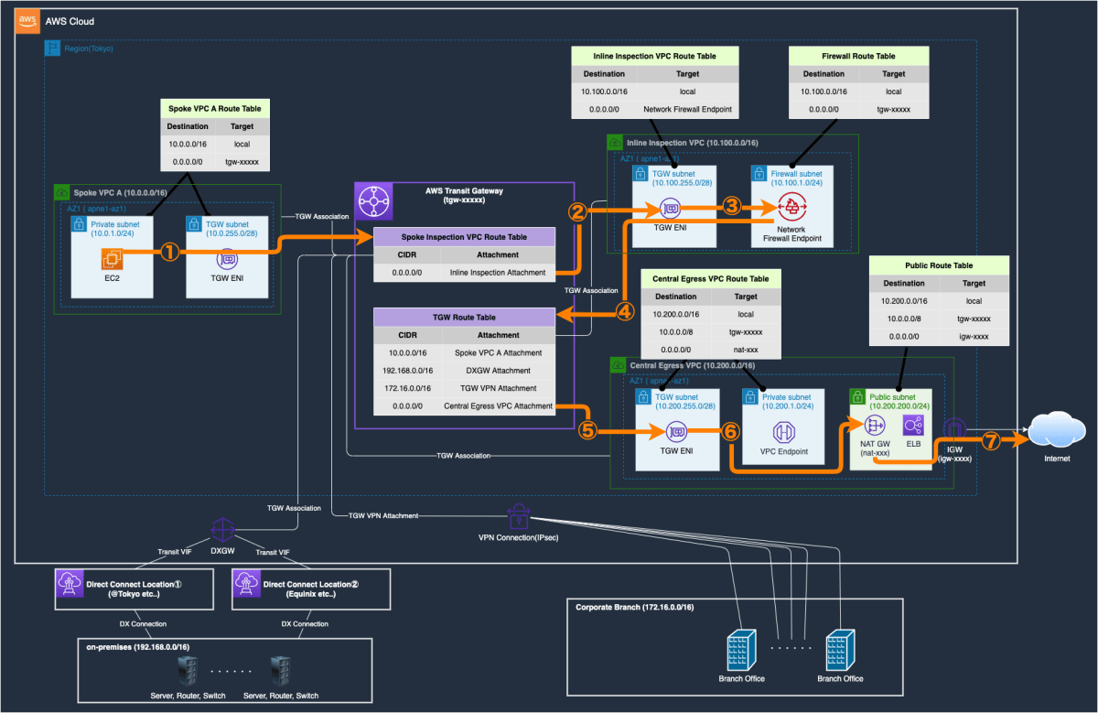
Task: Click the Central Egress VPC cloud icon
Action: click(619, 364)
